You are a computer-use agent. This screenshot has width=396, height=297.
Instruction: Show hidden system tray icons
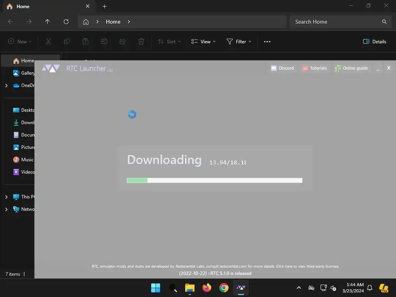pyautogui.click(x=299, y=288)
